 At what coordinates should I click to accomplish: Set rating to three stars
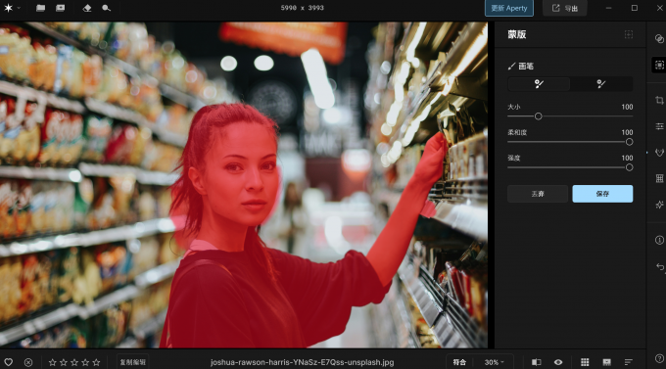[74, 362]
